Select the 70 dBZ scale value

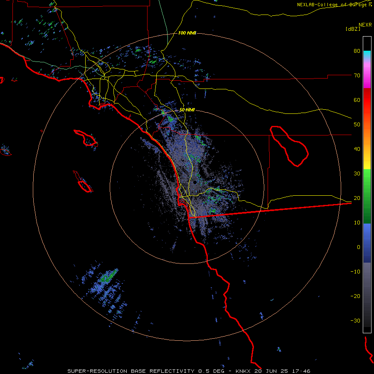tap(357, 76)
